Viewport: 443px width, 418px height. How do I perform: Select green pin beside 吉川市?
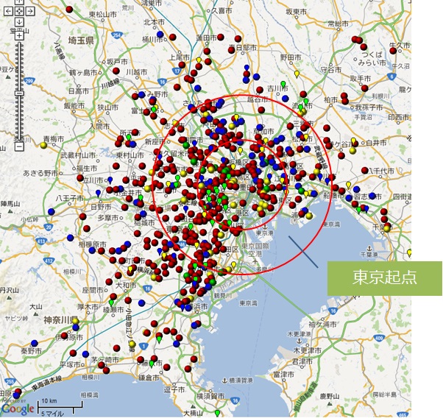point(283,84)
